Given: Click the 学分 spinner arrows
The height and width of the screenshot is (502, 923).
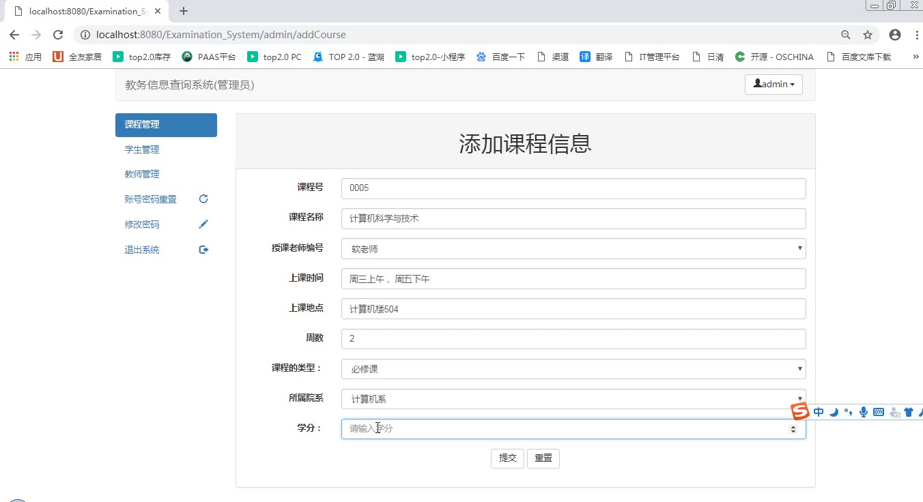Looking at the screenshot, I should point(793,429).
